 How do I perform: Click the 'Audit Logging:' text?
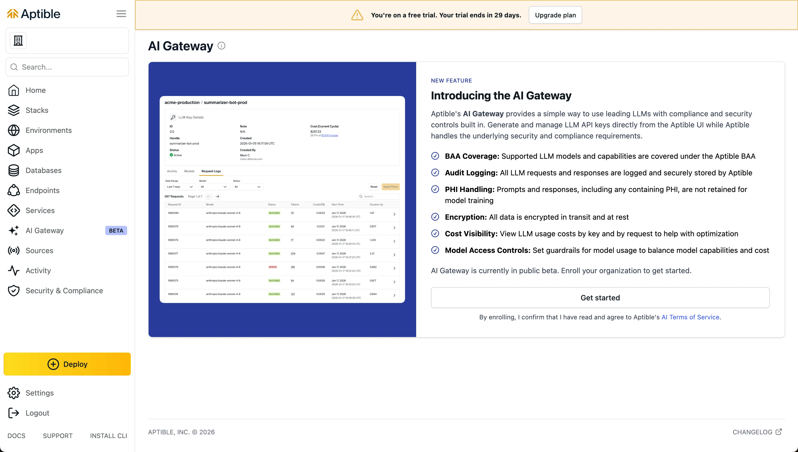[471, 173]
